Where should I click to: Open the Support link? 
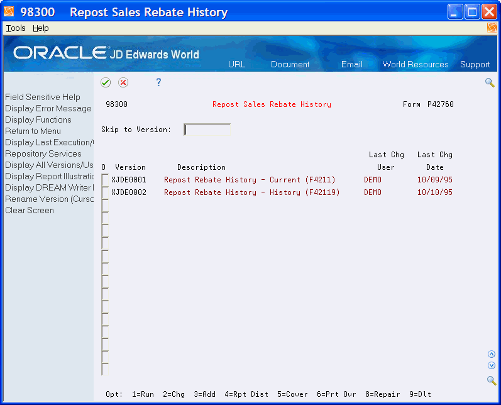tap(475, 64)
